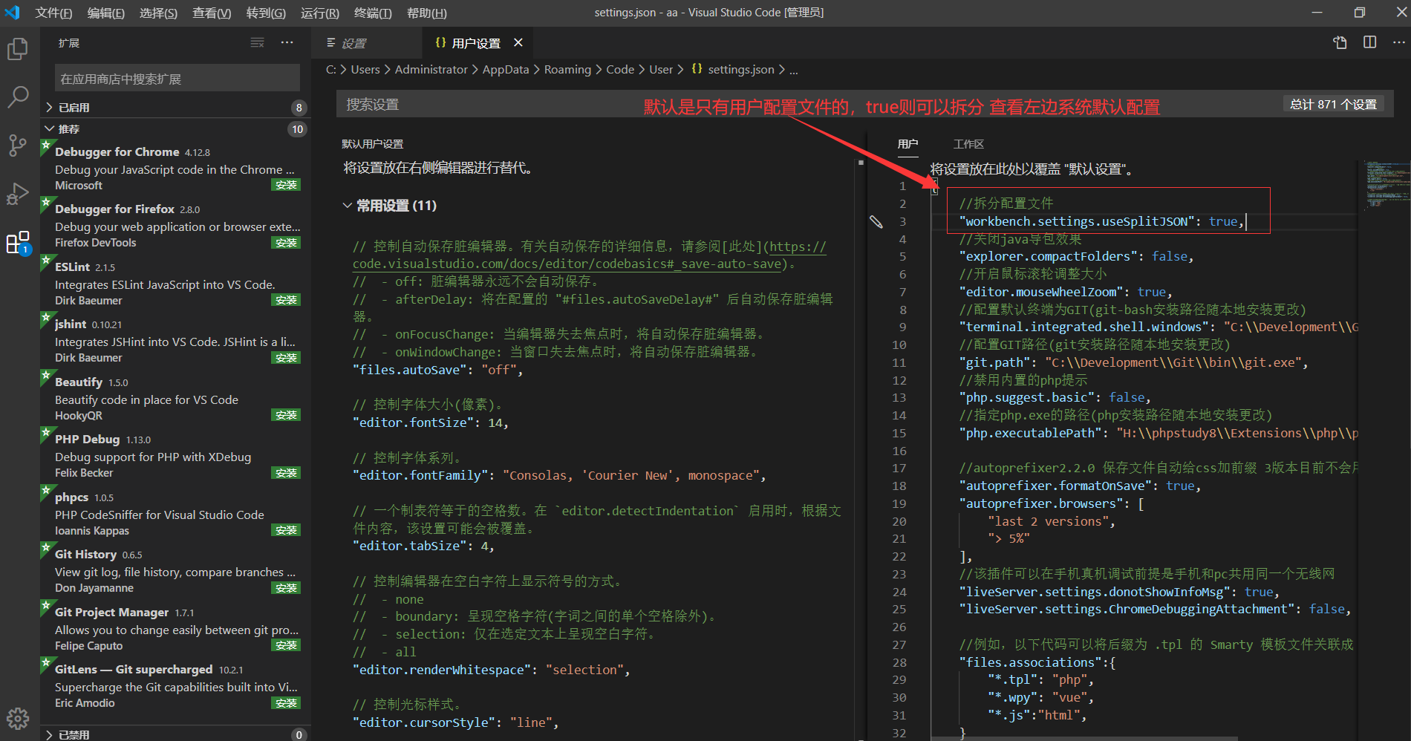The image size is (1411, 741).
Task: Click line number 12 in user settings
Action: point(899,380)
